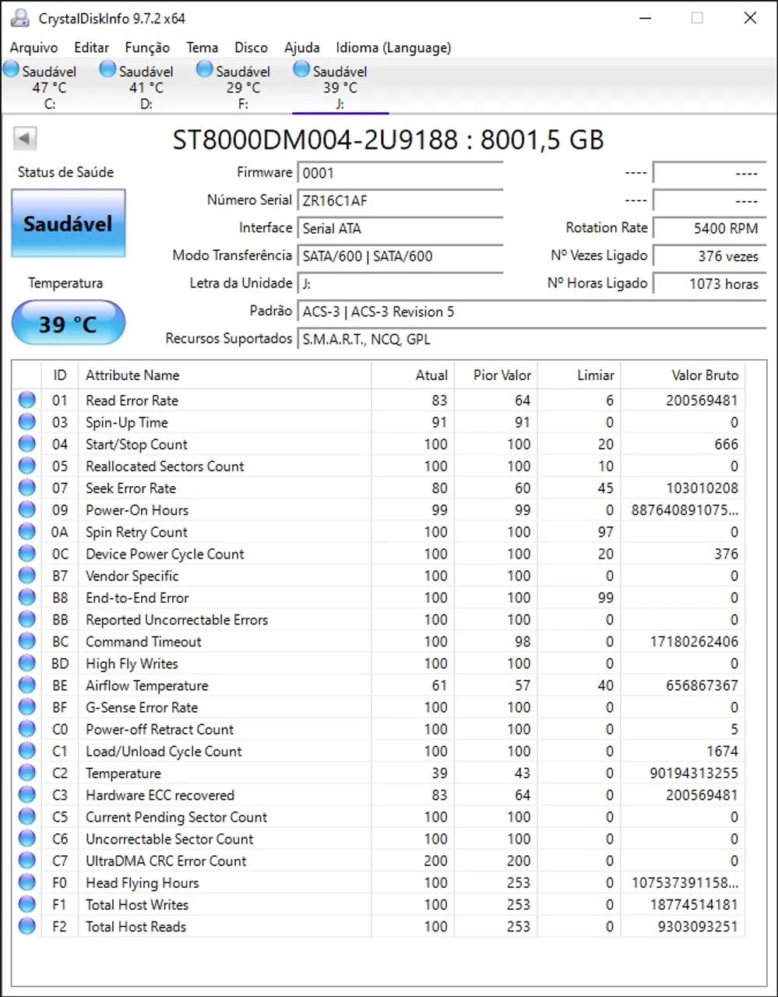This screenshot has width=778, height=997.
Task: Select drive J: tab at 39 °C
Action: 340,86
